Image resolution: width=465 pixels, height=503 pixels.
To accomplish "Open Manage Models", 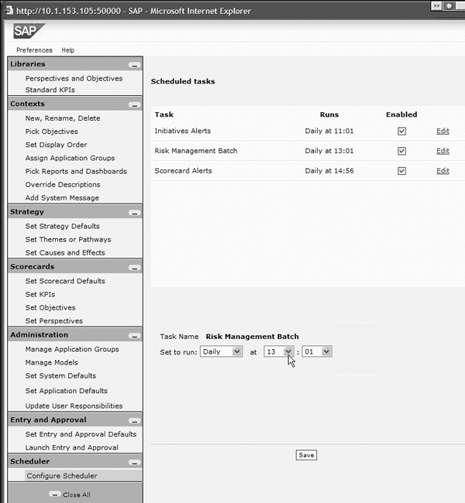I will pos(51,362).
